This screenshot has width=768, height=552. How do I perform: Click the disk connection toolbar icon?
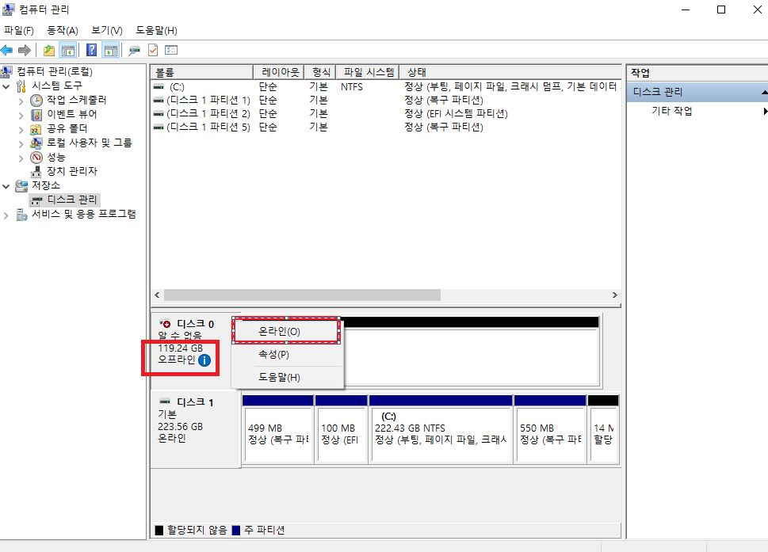pyautogui.click(x=134, y=50)
